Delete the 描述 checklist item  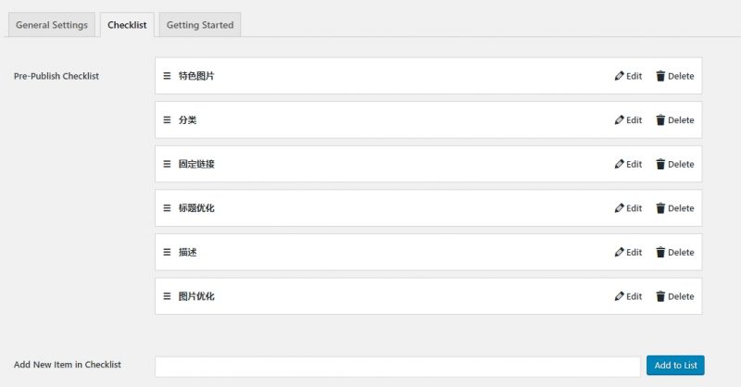coord(674,252)
